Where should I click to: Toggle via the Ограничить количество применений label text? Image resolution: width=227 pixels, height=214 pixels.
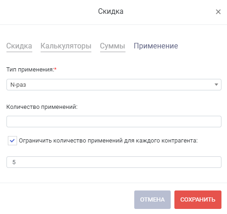tap(108, 141)
